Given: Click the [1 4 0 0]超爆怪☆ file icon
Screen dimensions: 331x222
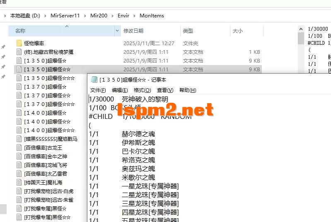Looking at the screenshot, I should pos(19,113).
